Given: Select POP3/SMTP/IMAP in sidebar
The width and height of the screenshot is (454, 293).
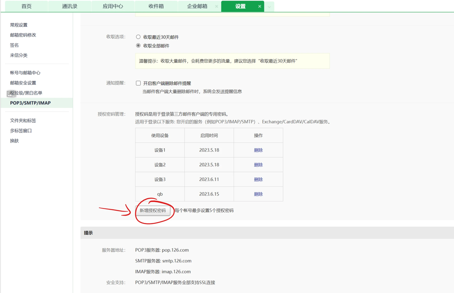Looking at the screenshot, I should click(37, 103).
